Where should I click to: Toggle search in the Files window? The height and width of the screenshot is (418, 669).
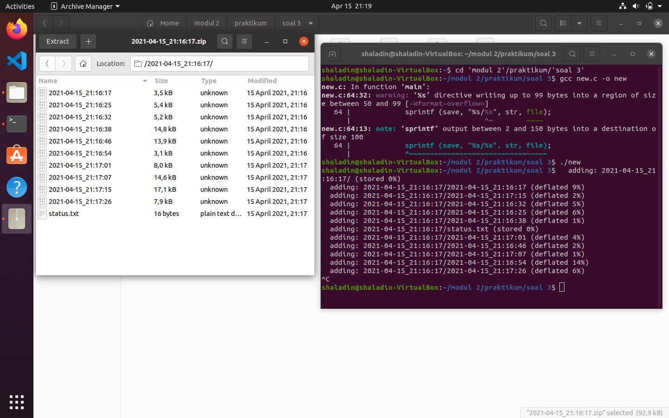[x=544, y=23]
